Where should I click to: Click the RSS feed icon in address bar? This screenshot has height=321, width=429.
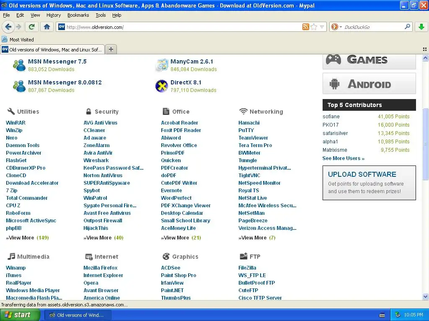pyautogui.click(x=305, y=27)
